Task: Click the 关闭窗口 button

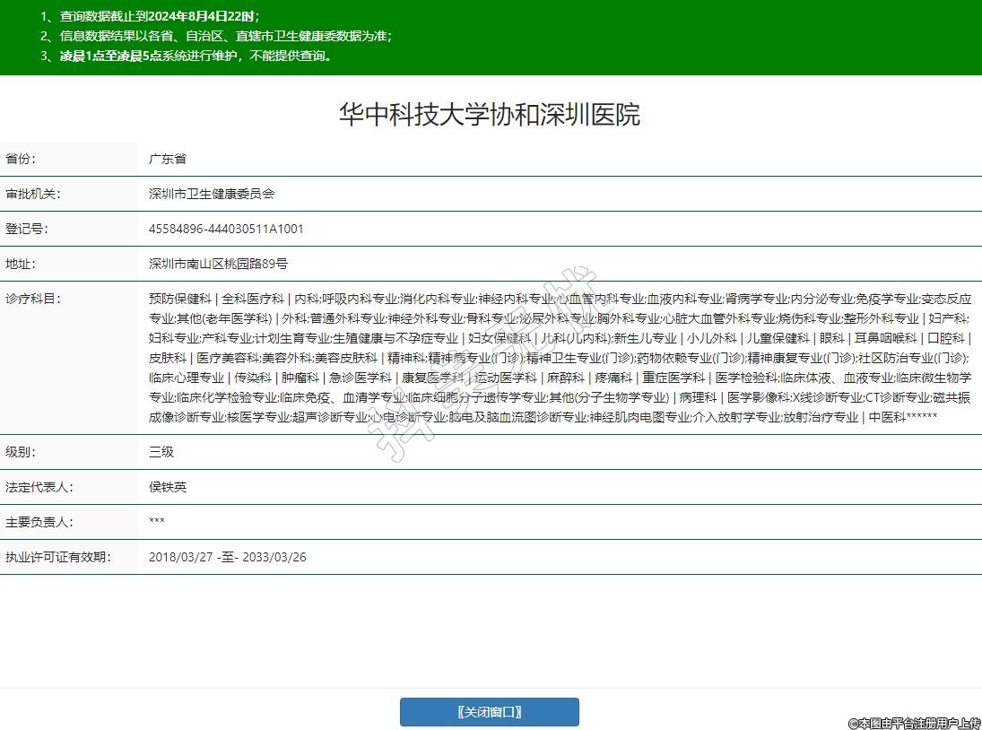Action: click(489, 712)
